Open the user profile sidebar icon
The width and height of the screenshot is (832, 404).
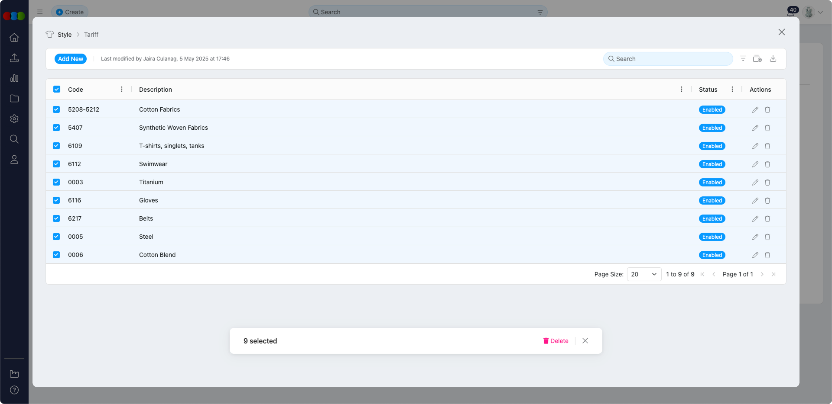pyautogui.click(x=14, y=160)
